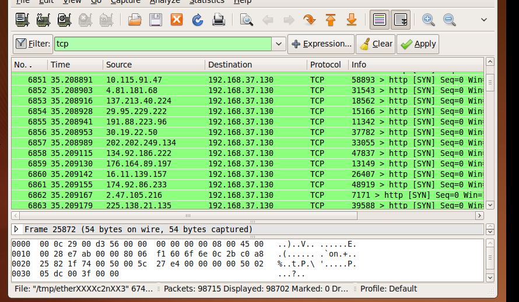Select packet 6851 from 10.115.91.47
The image size is (519, 302).
pyautogui.click(x=248, y=80)
